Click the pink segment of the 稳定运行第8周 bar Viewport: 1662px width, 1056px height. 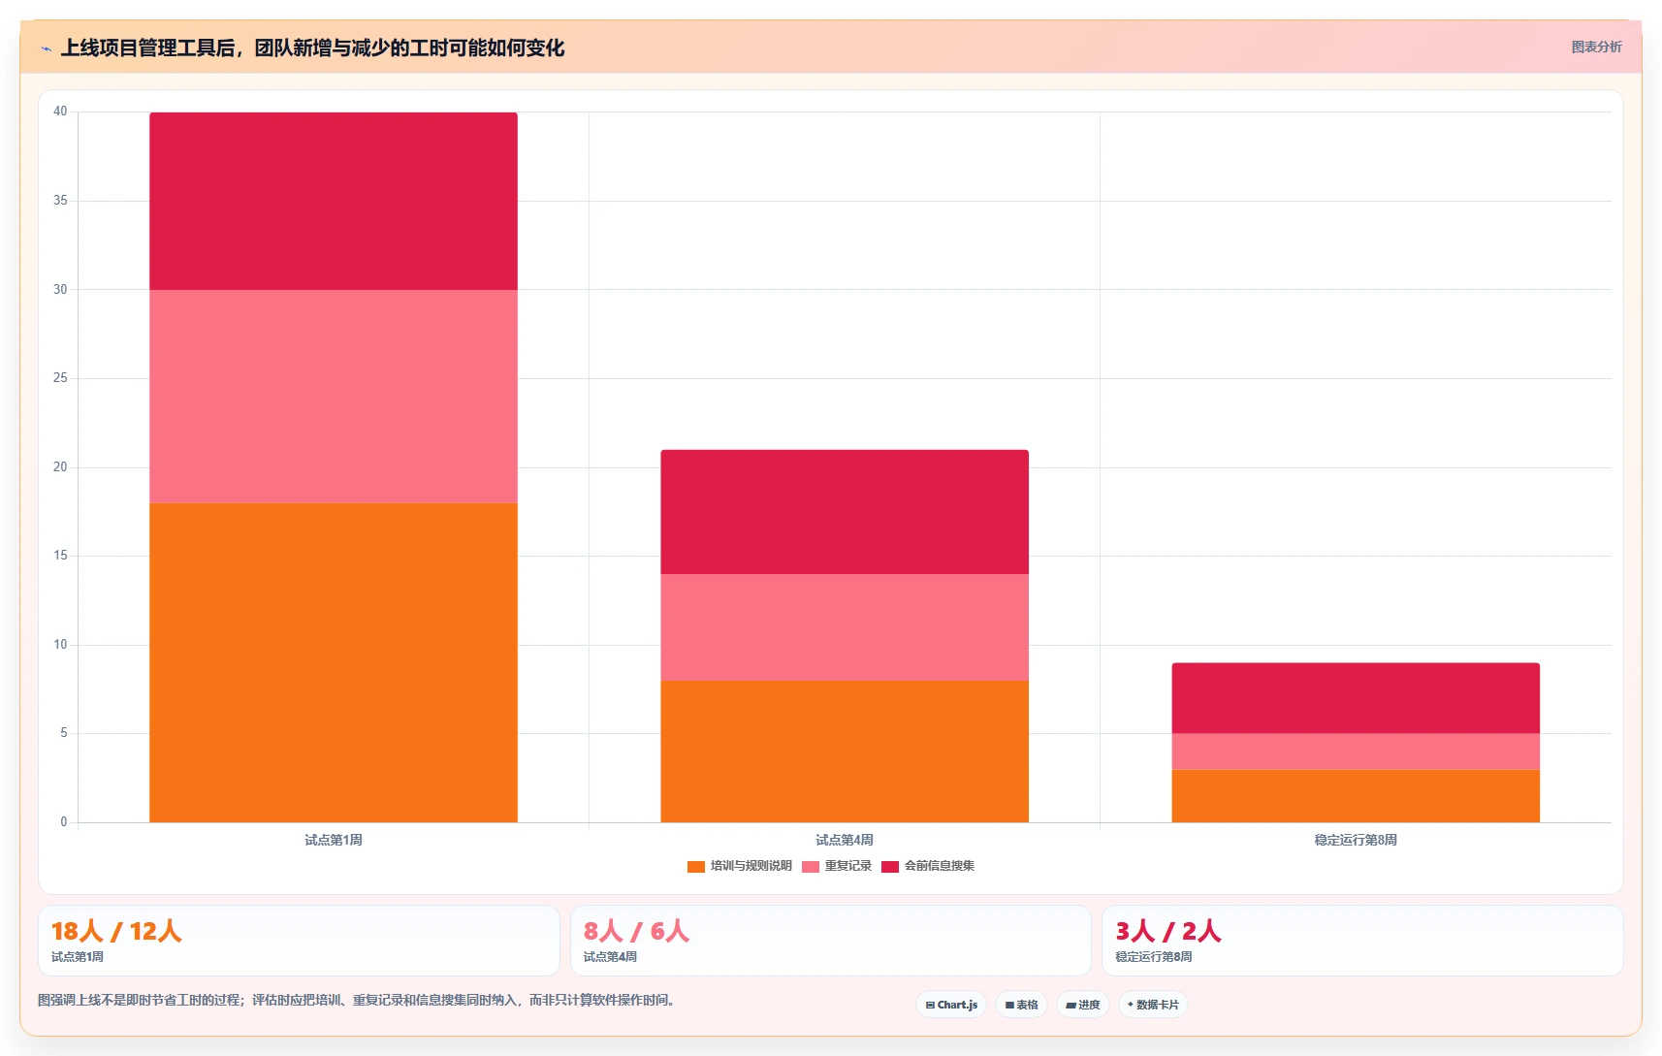(1356, 752)
